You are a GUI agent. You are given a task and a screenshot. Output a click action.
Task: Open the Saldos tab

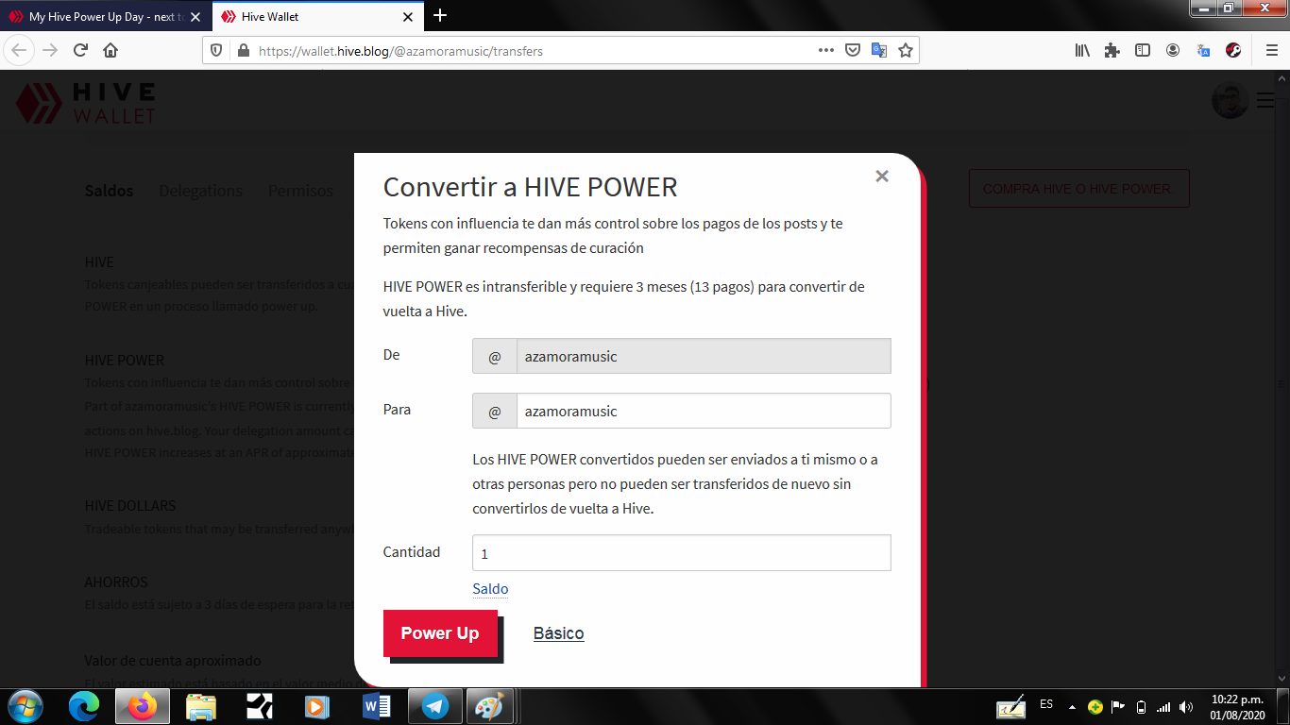(x=109, y=191)
